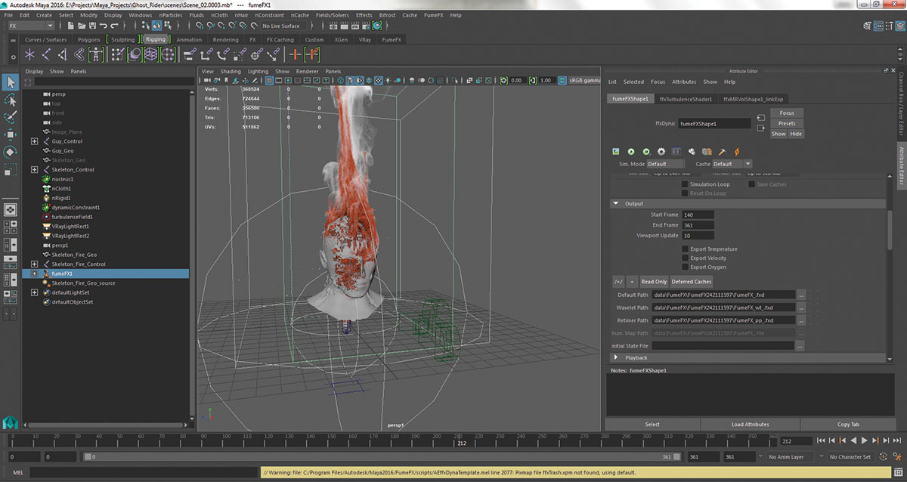Viewport: 907px width, 482px height.
Task: Toggle the Deferred Caches button
Action: (692, 281)
